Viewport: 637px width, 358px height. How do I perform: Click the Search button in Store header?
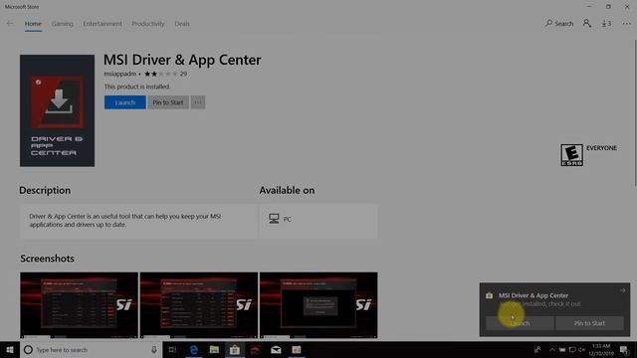559,24
